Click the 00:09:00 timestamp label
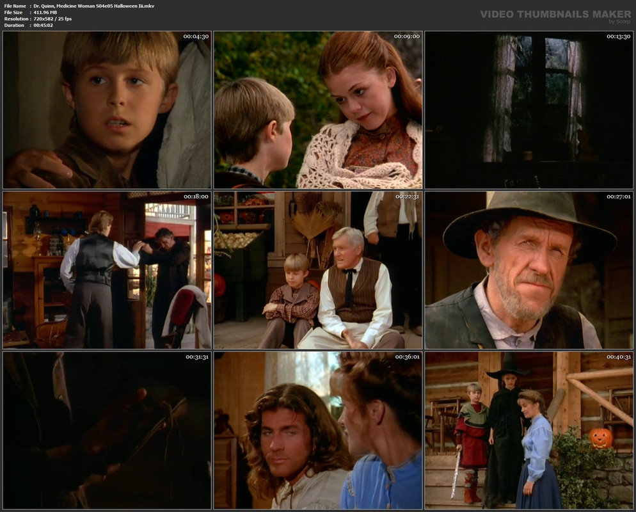636x512 pixels. point(407,36)
